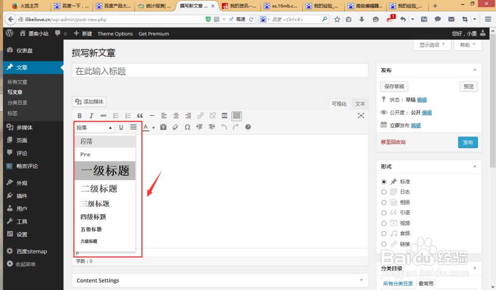
Task: Publish the post with the 发布 button
Action: coord(468,142)
